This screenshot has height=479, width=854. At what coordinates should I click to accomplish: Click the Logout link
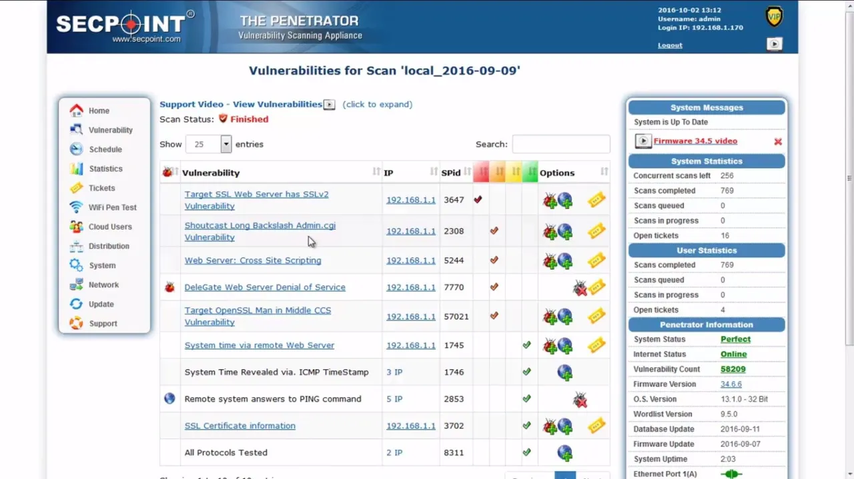(x=670, y=45)
